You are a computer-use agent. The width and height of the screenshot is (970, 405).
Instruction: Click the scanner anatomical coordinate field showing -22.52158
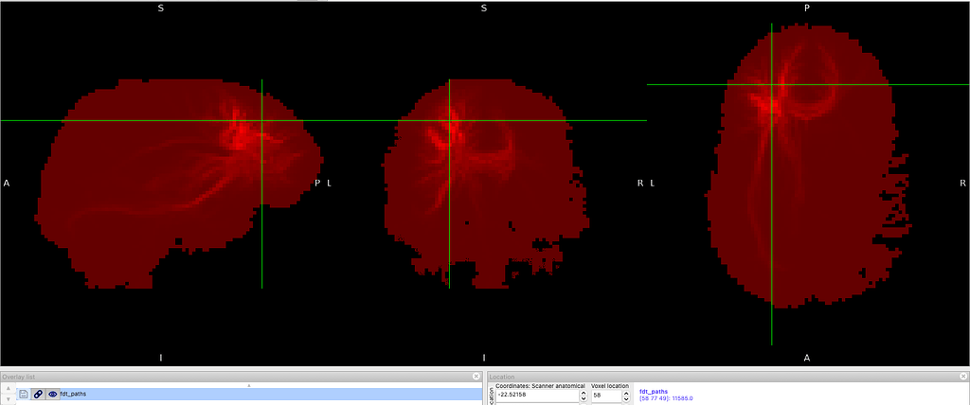(536, 396)
